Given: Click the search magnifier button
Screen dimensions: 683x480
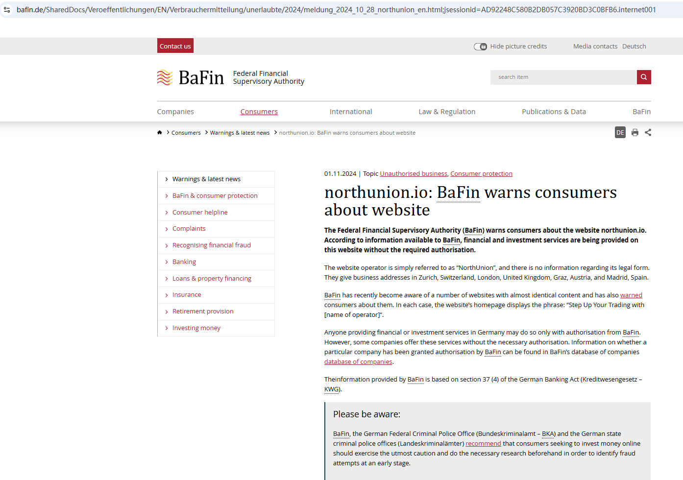Looking at the screenshot, I should tap(644, 77).
